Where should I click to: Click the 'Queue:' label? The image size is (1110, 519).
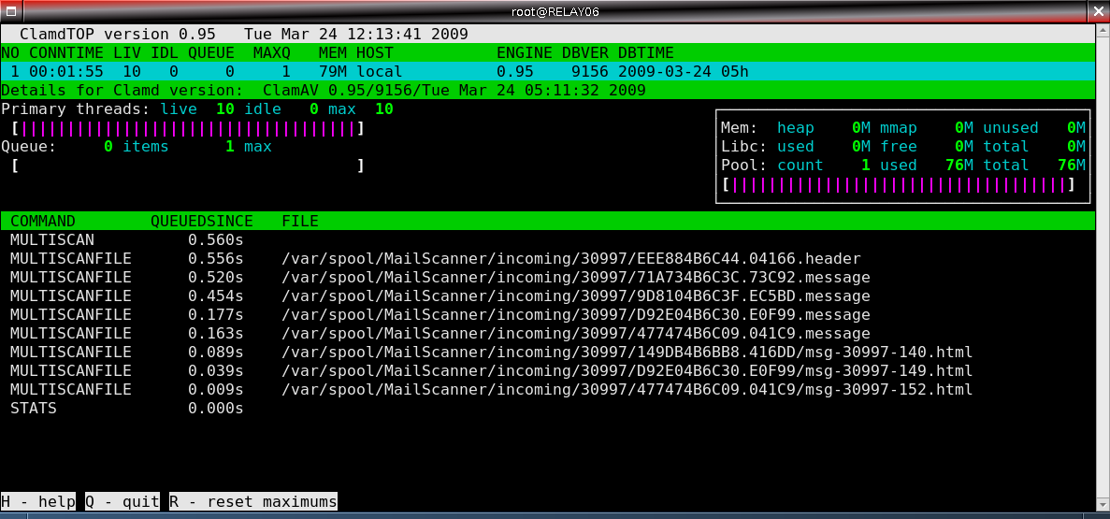click(x=29, y=147)
